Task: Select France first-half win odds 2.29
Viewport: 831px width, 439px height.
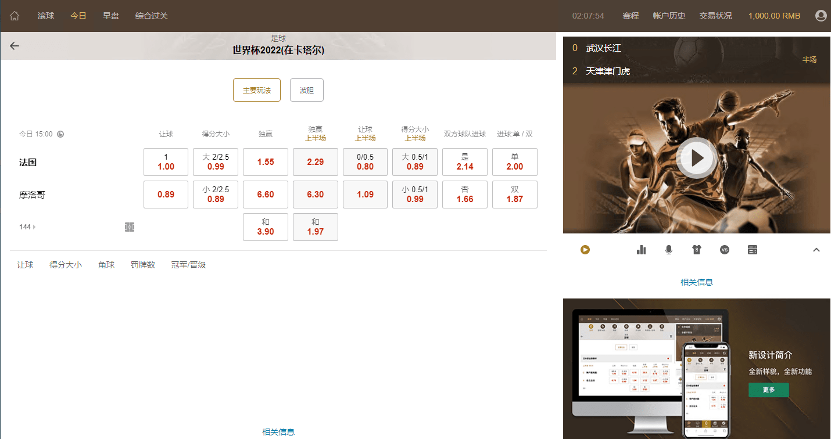Action: (x=316, y=162)
